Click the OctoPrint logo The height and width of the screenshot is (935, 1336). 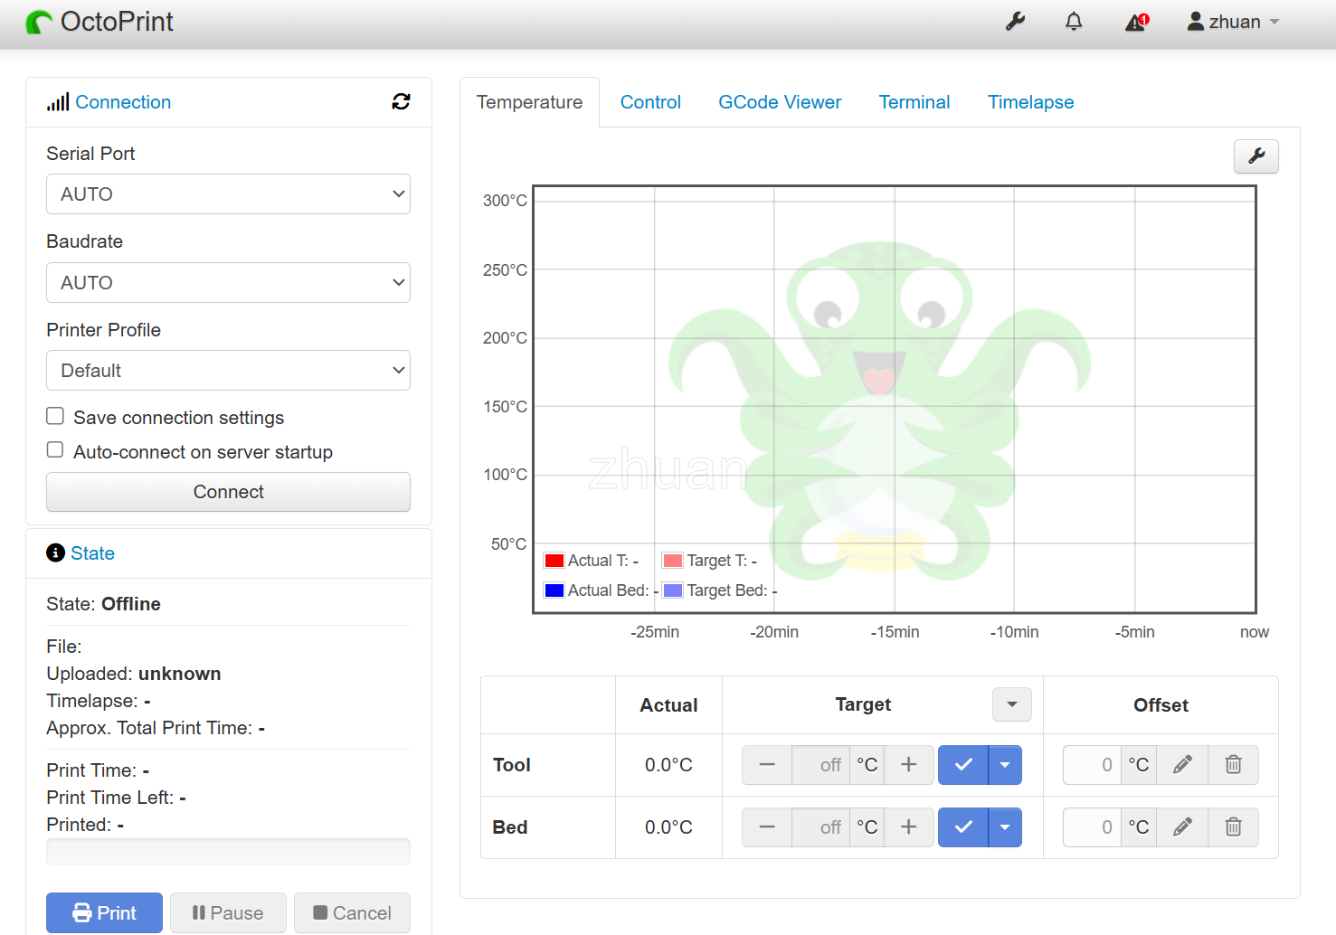click(x=99, y=22)
